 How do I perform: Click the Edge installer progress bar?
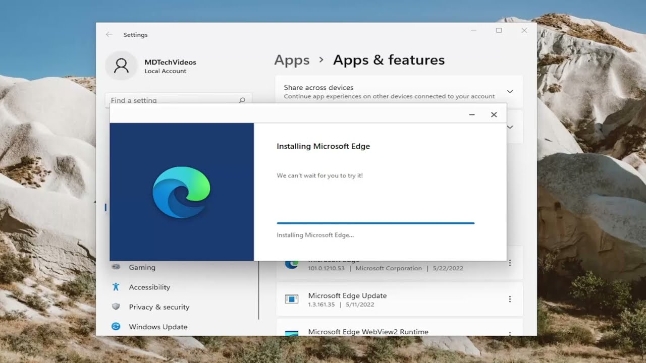click(375, 223)
